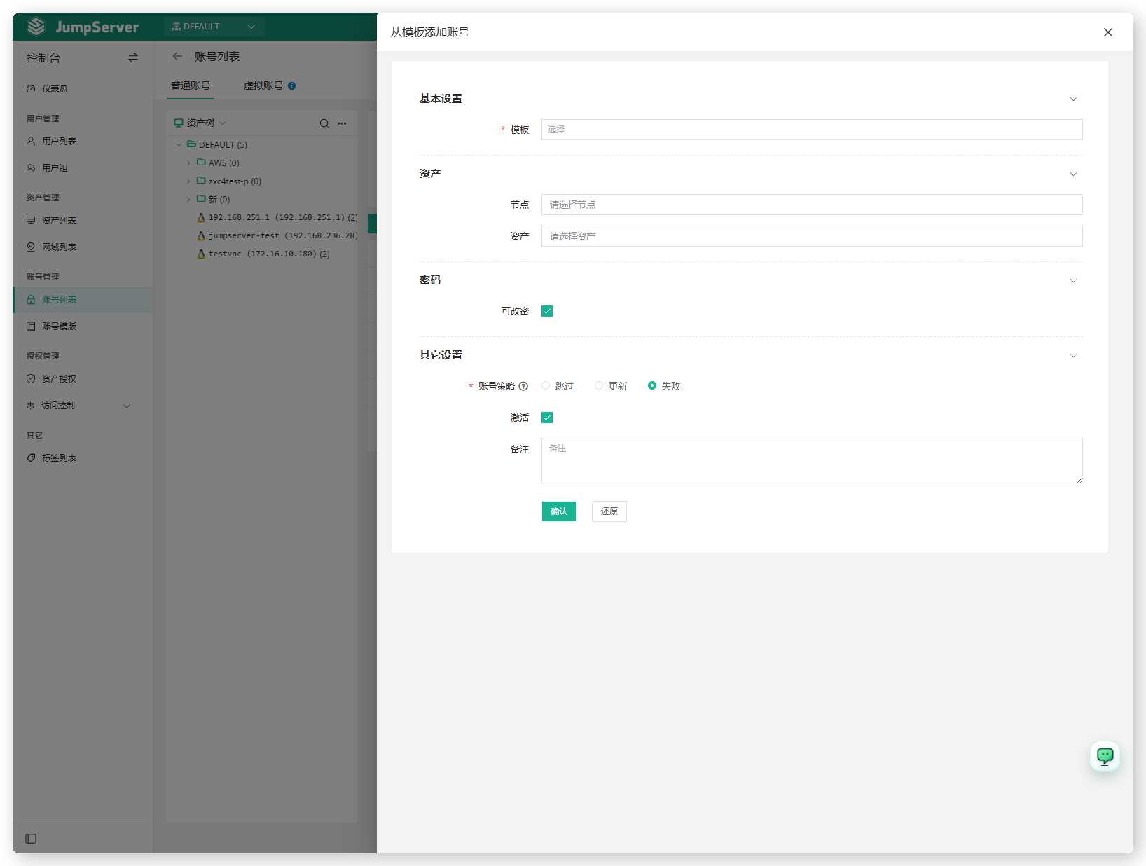Viewport: 1146px width, 866px height.
Task: Click the 备注 textarea
Action: 812,461
